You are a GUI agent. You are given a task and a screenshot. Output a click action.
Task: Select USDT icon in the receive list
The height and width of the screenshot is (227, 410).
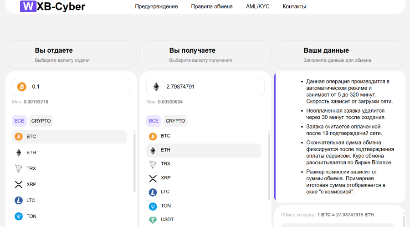click(153, 220)
